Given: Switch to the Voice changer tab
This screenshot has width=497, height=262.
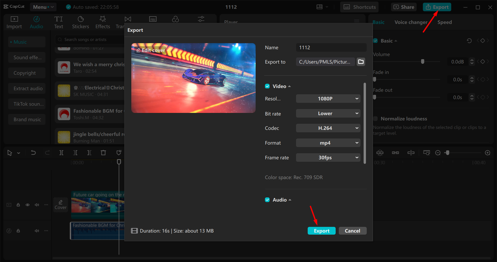Looking at the screenshot, I should coord(411,22).
